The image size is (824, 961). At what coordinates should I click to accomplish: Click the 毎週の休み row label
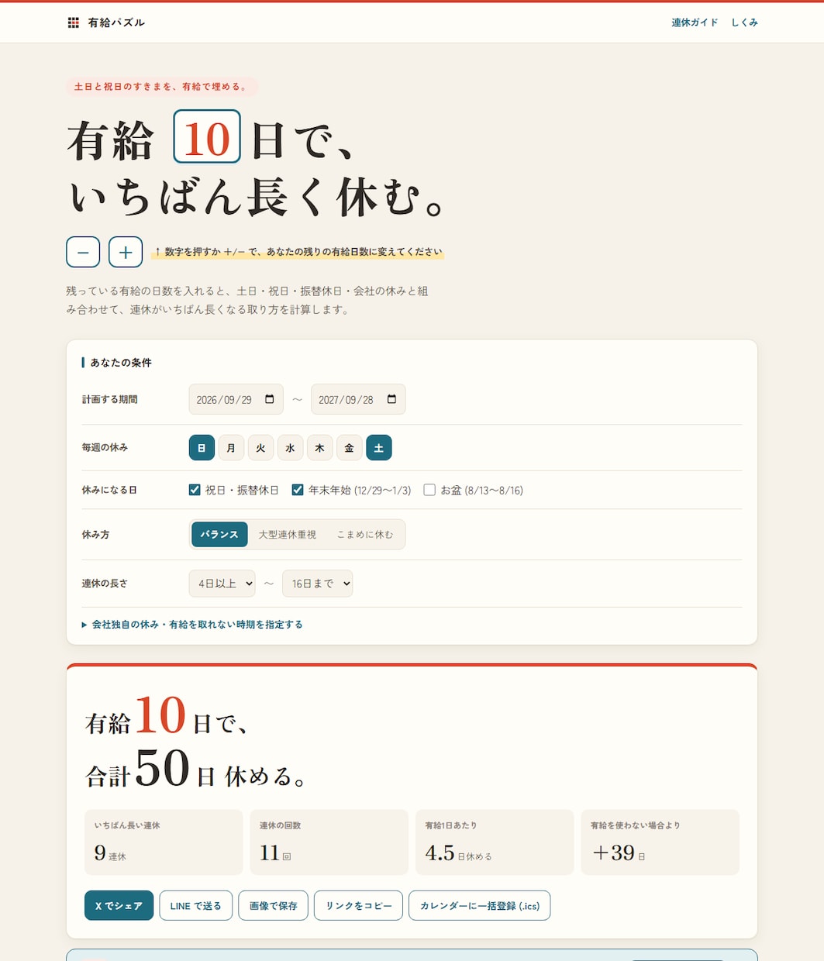pos(105,447)
